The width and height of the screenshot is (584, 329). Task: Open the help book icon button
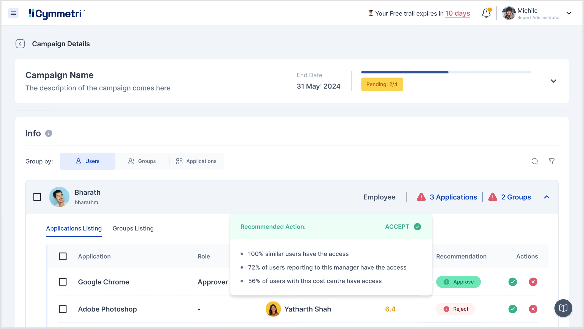(563, 308)
